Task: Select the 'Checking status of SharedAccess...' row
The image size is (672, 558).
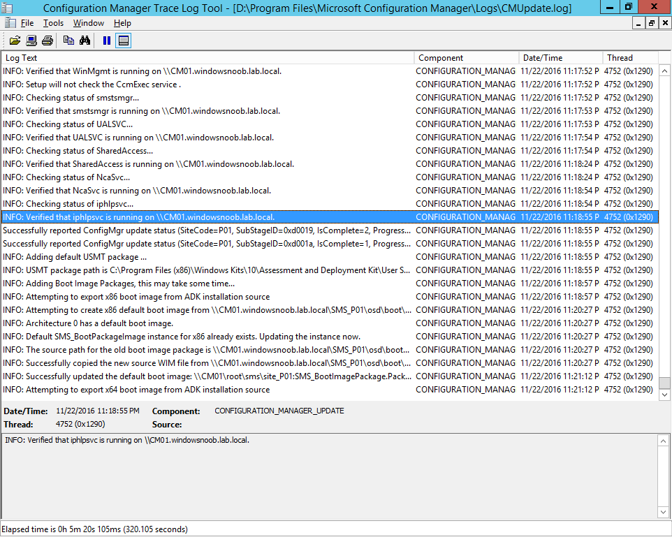Action: coord(330,151)
